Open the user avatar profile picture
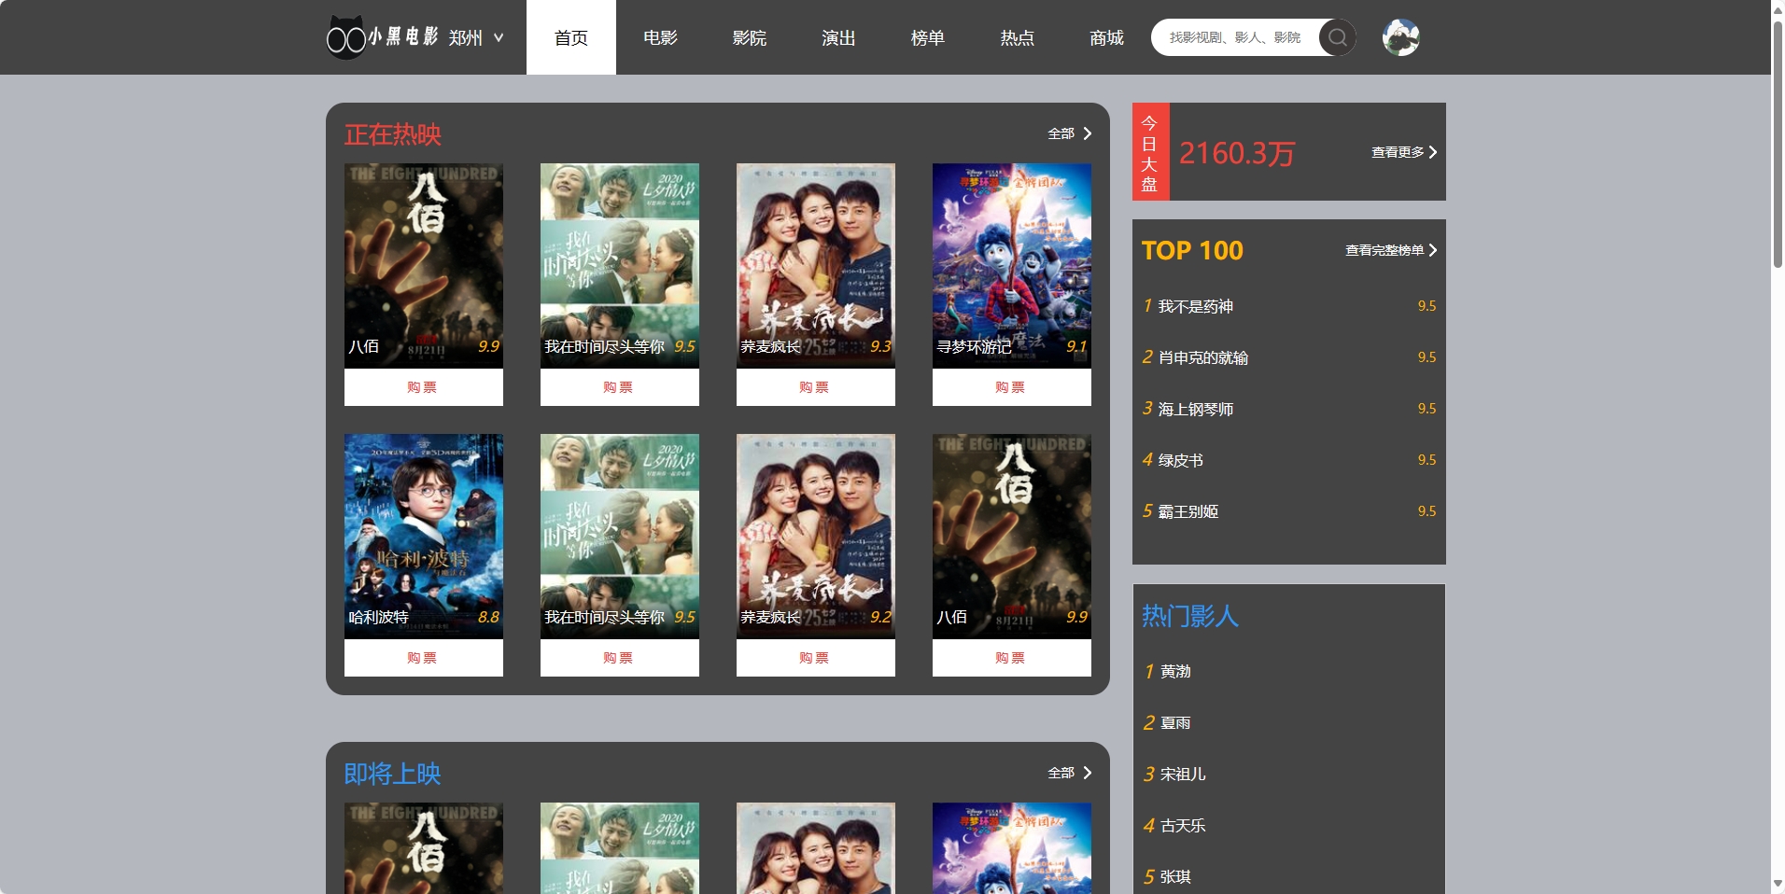The height and width of the screenshot is (894, 1785). 1400,37
